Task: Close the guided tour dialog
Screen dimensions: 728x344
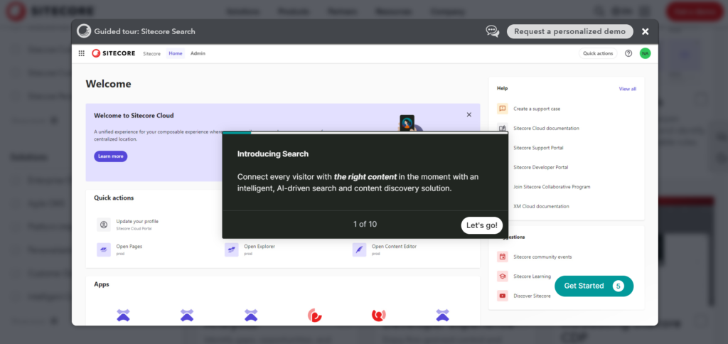Action: (645, 31)
